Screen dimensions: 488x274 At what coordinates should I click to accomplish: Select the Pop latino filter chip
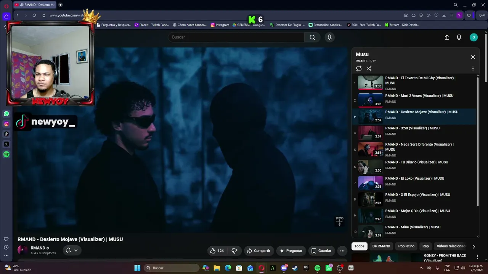point(406,246)
